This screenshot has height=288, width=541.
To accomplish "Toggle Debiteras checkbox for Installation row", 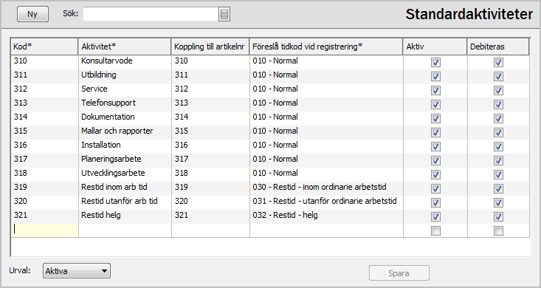I will click(x=498, y=146).
